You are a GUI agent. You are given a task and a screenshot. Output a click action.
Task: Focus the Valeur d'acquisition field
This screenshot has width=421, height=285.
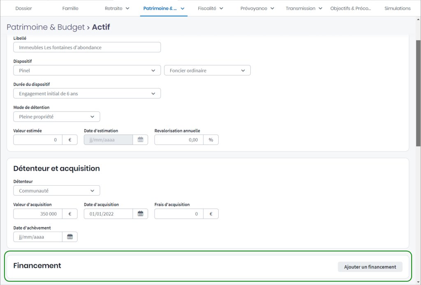pos(38,214)
